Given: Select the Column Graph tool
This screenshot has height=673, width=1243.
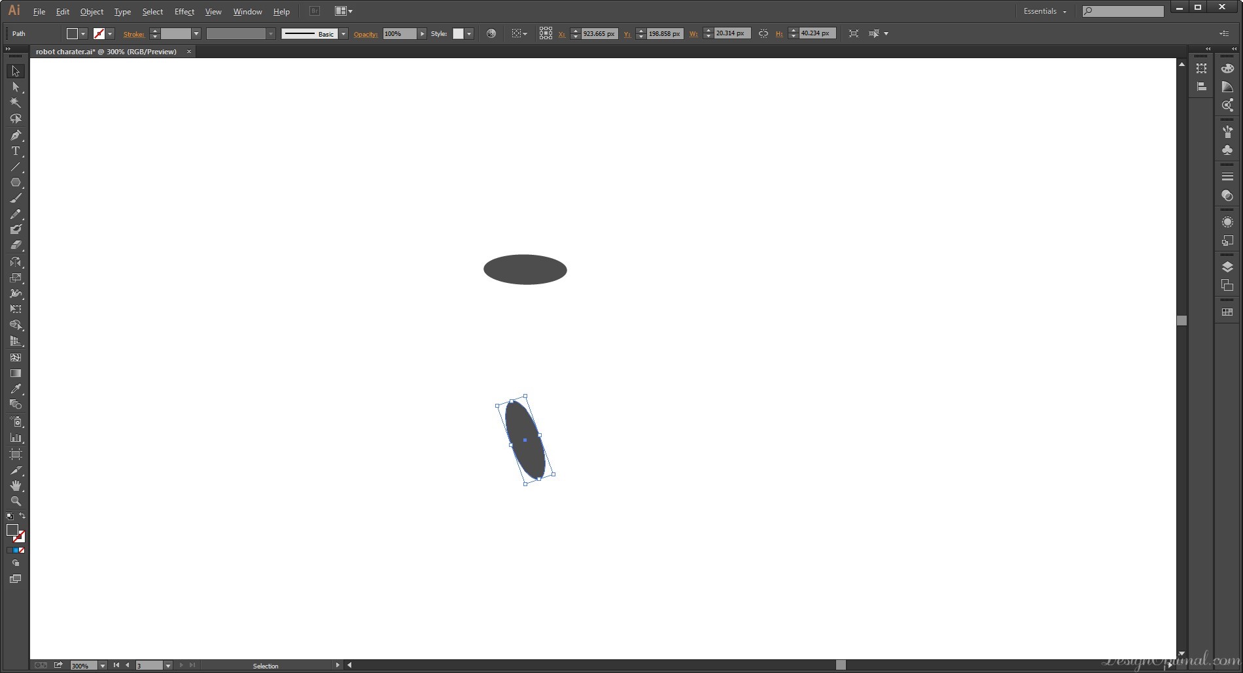Looking at the screenshot, I should (x=16, y=438).
